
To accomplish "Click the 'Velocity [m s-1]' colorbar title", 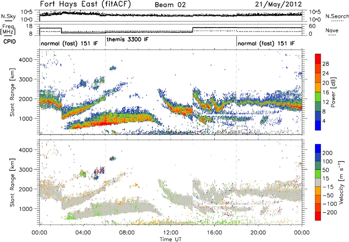I will (341, 182).
